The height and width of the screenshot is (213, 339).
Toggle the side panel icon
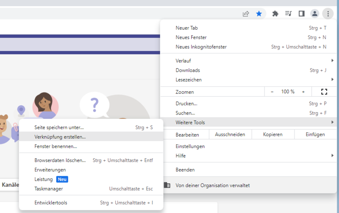[x=301, y=14]
